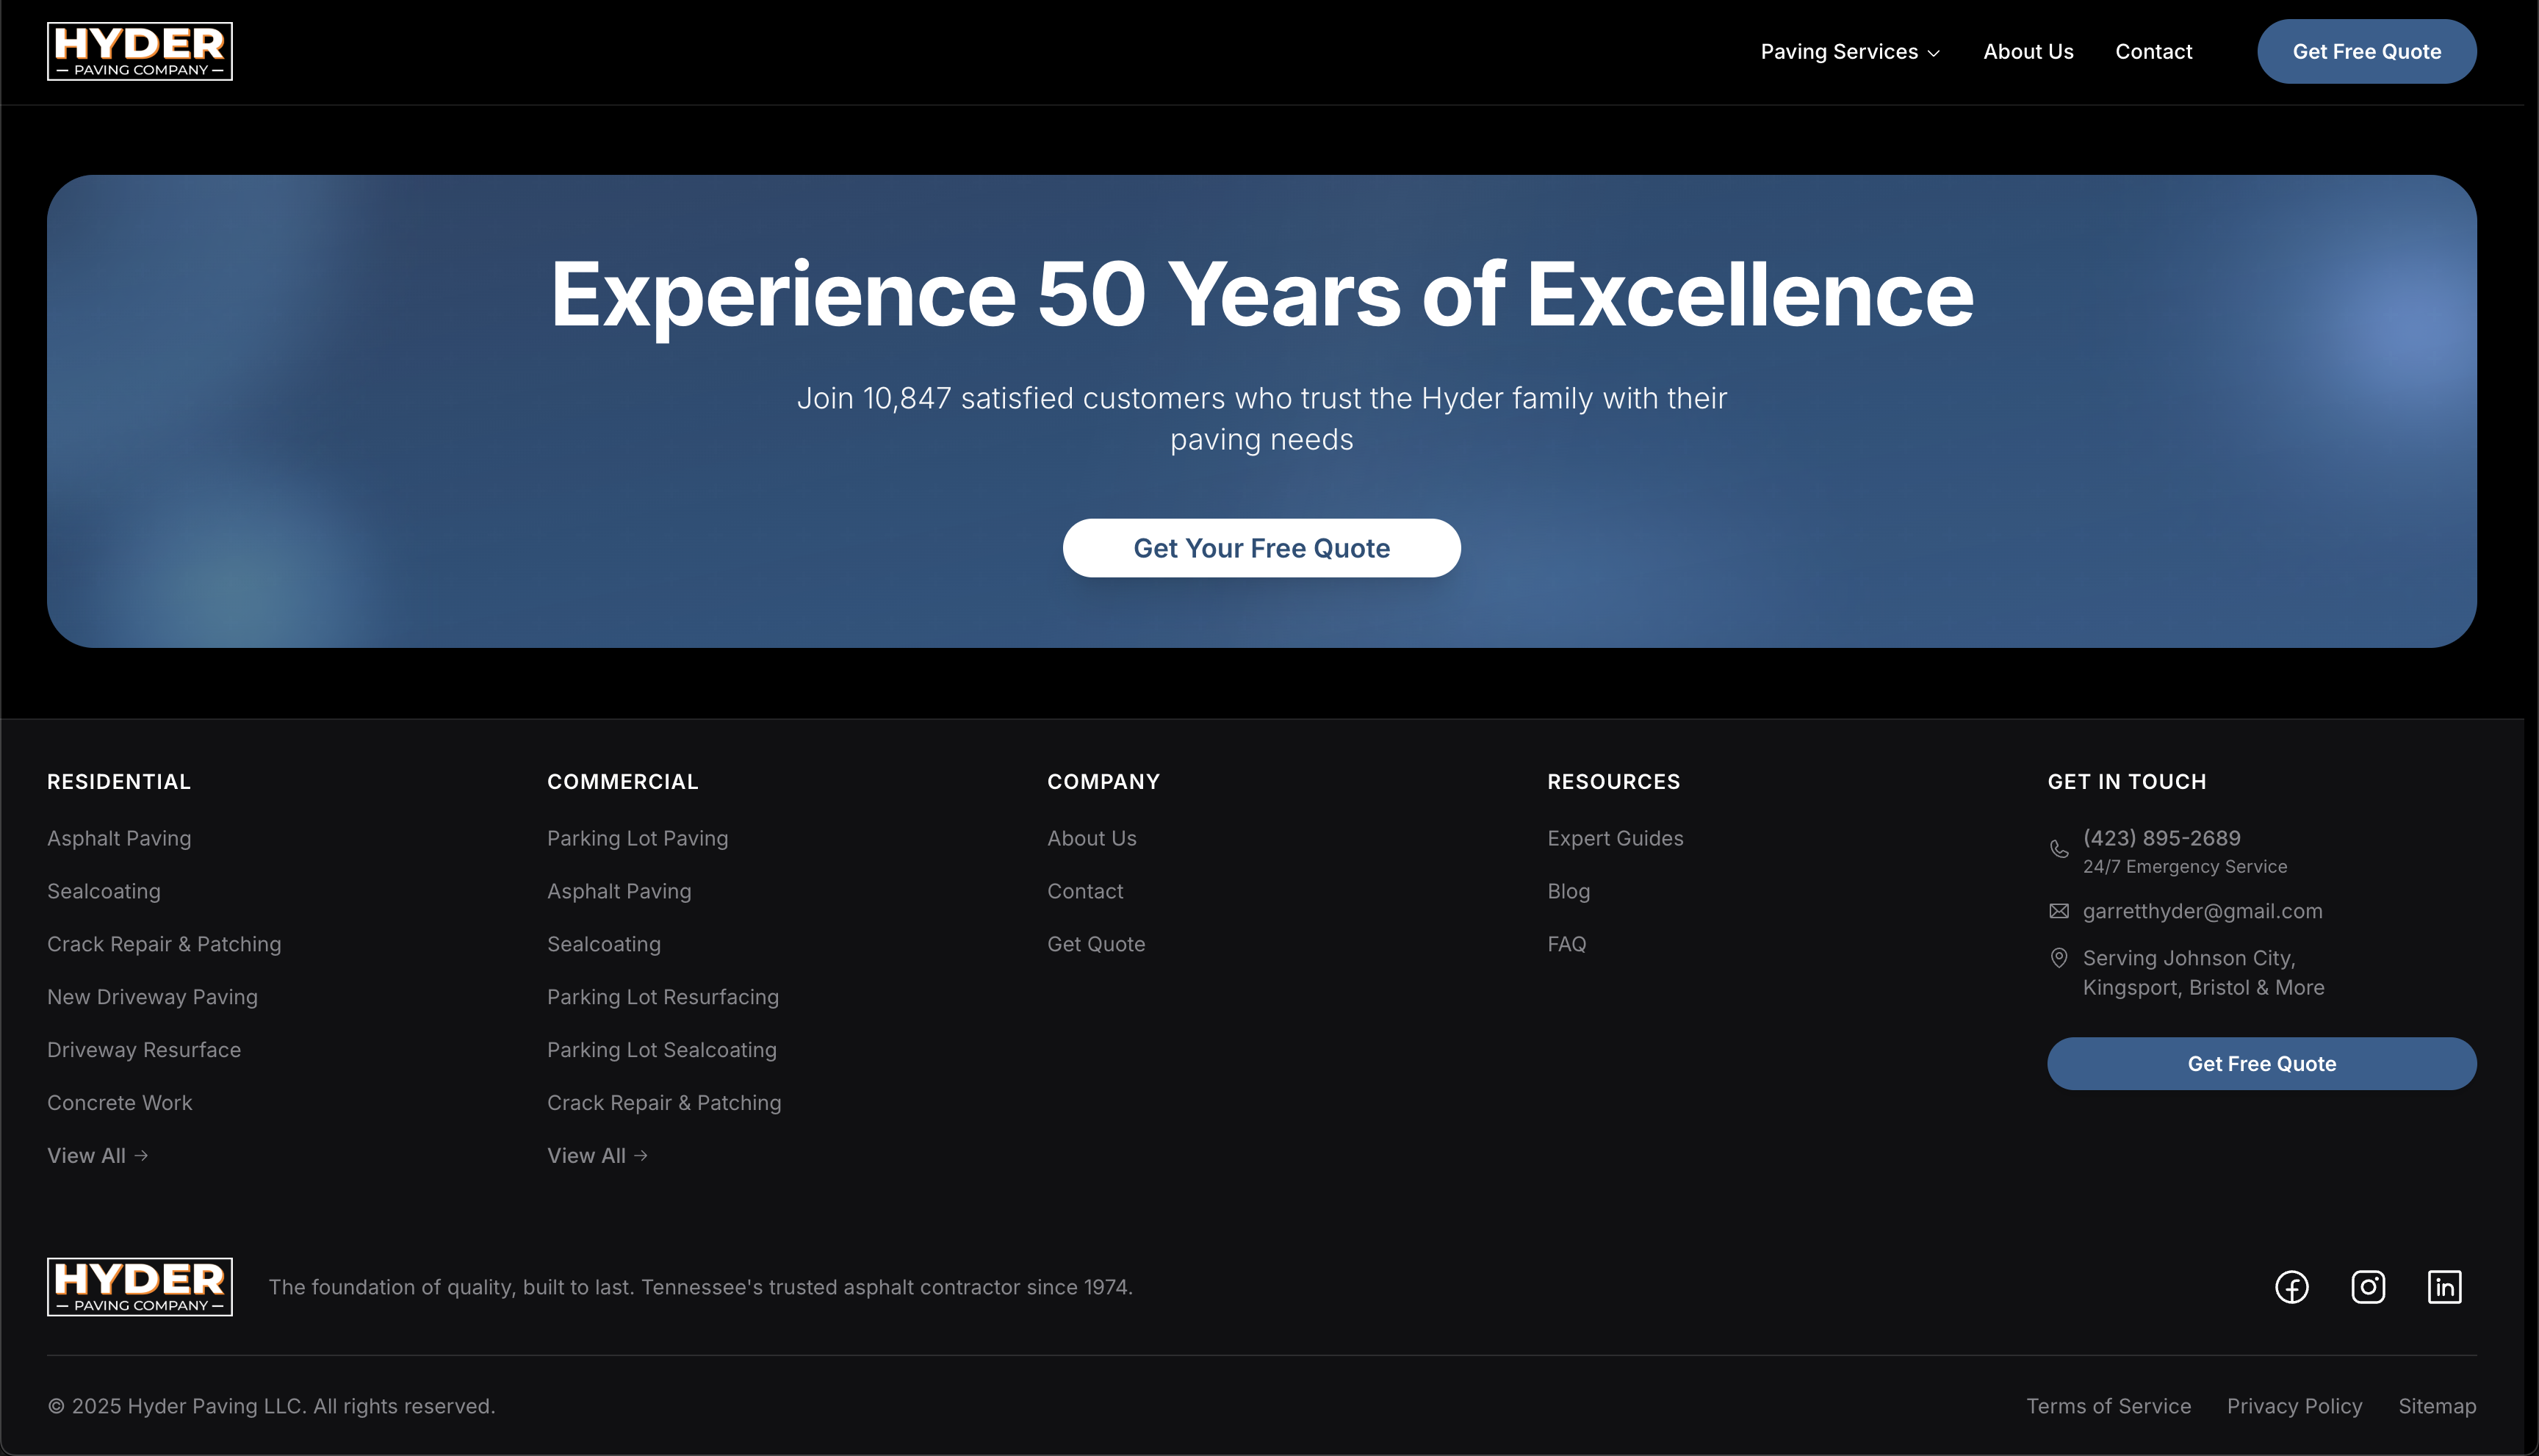Click the envelope email icon

pos(2059,911)
